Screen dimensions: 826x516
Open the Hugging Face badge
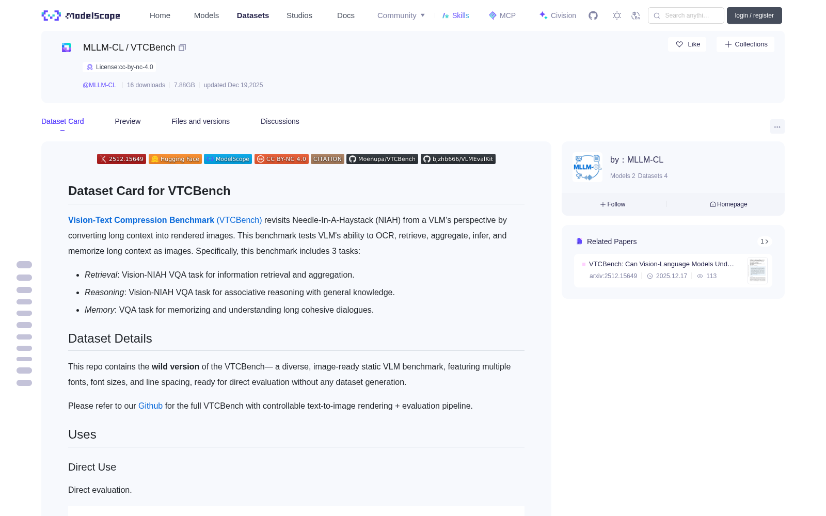tap(175, 159)
